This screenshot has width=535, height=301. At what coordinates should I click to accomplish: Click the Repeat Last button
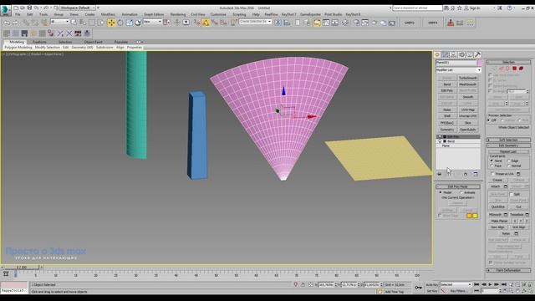(508, 151)
